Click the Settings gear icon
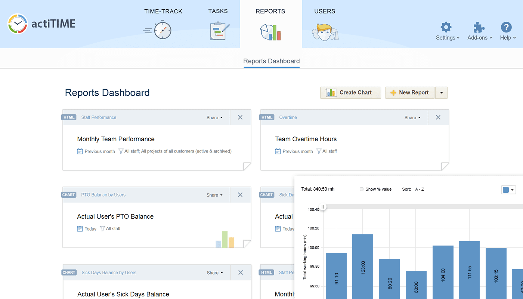The height and width of the screenshot is (299, 523). coord(446,27)
